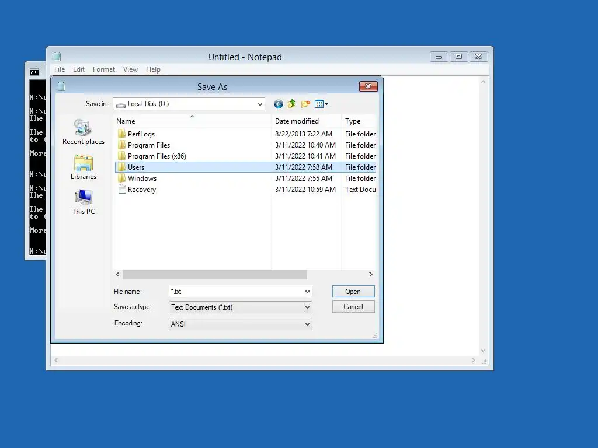Select the Recovery text document icon
The image size is (598, 448).
click(x=121, y=190)
